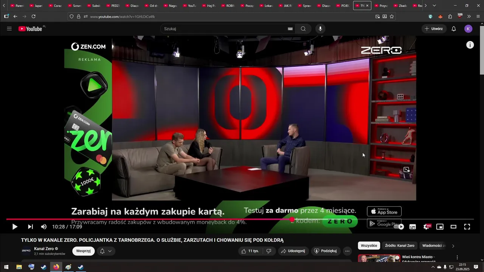The width and height of the screenshot is (484, 272).
Task: Enter fullscreen mode
Action: (x=467, y=227)
